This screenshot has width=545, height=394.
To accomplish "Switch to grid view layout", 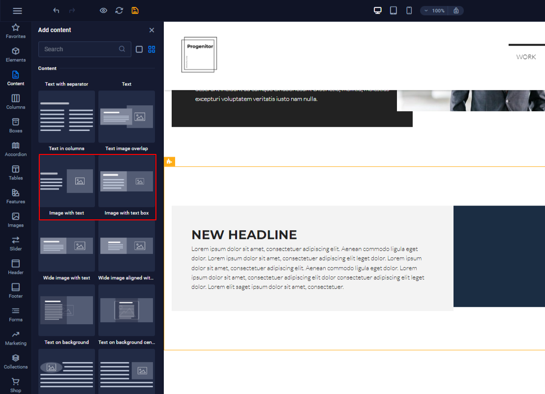I will coord(151,49).
